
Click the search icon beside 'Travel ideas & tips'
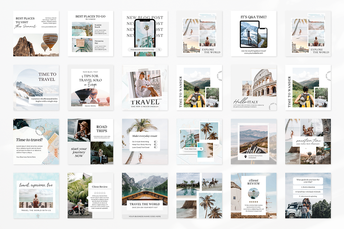[x=201, y=149]
